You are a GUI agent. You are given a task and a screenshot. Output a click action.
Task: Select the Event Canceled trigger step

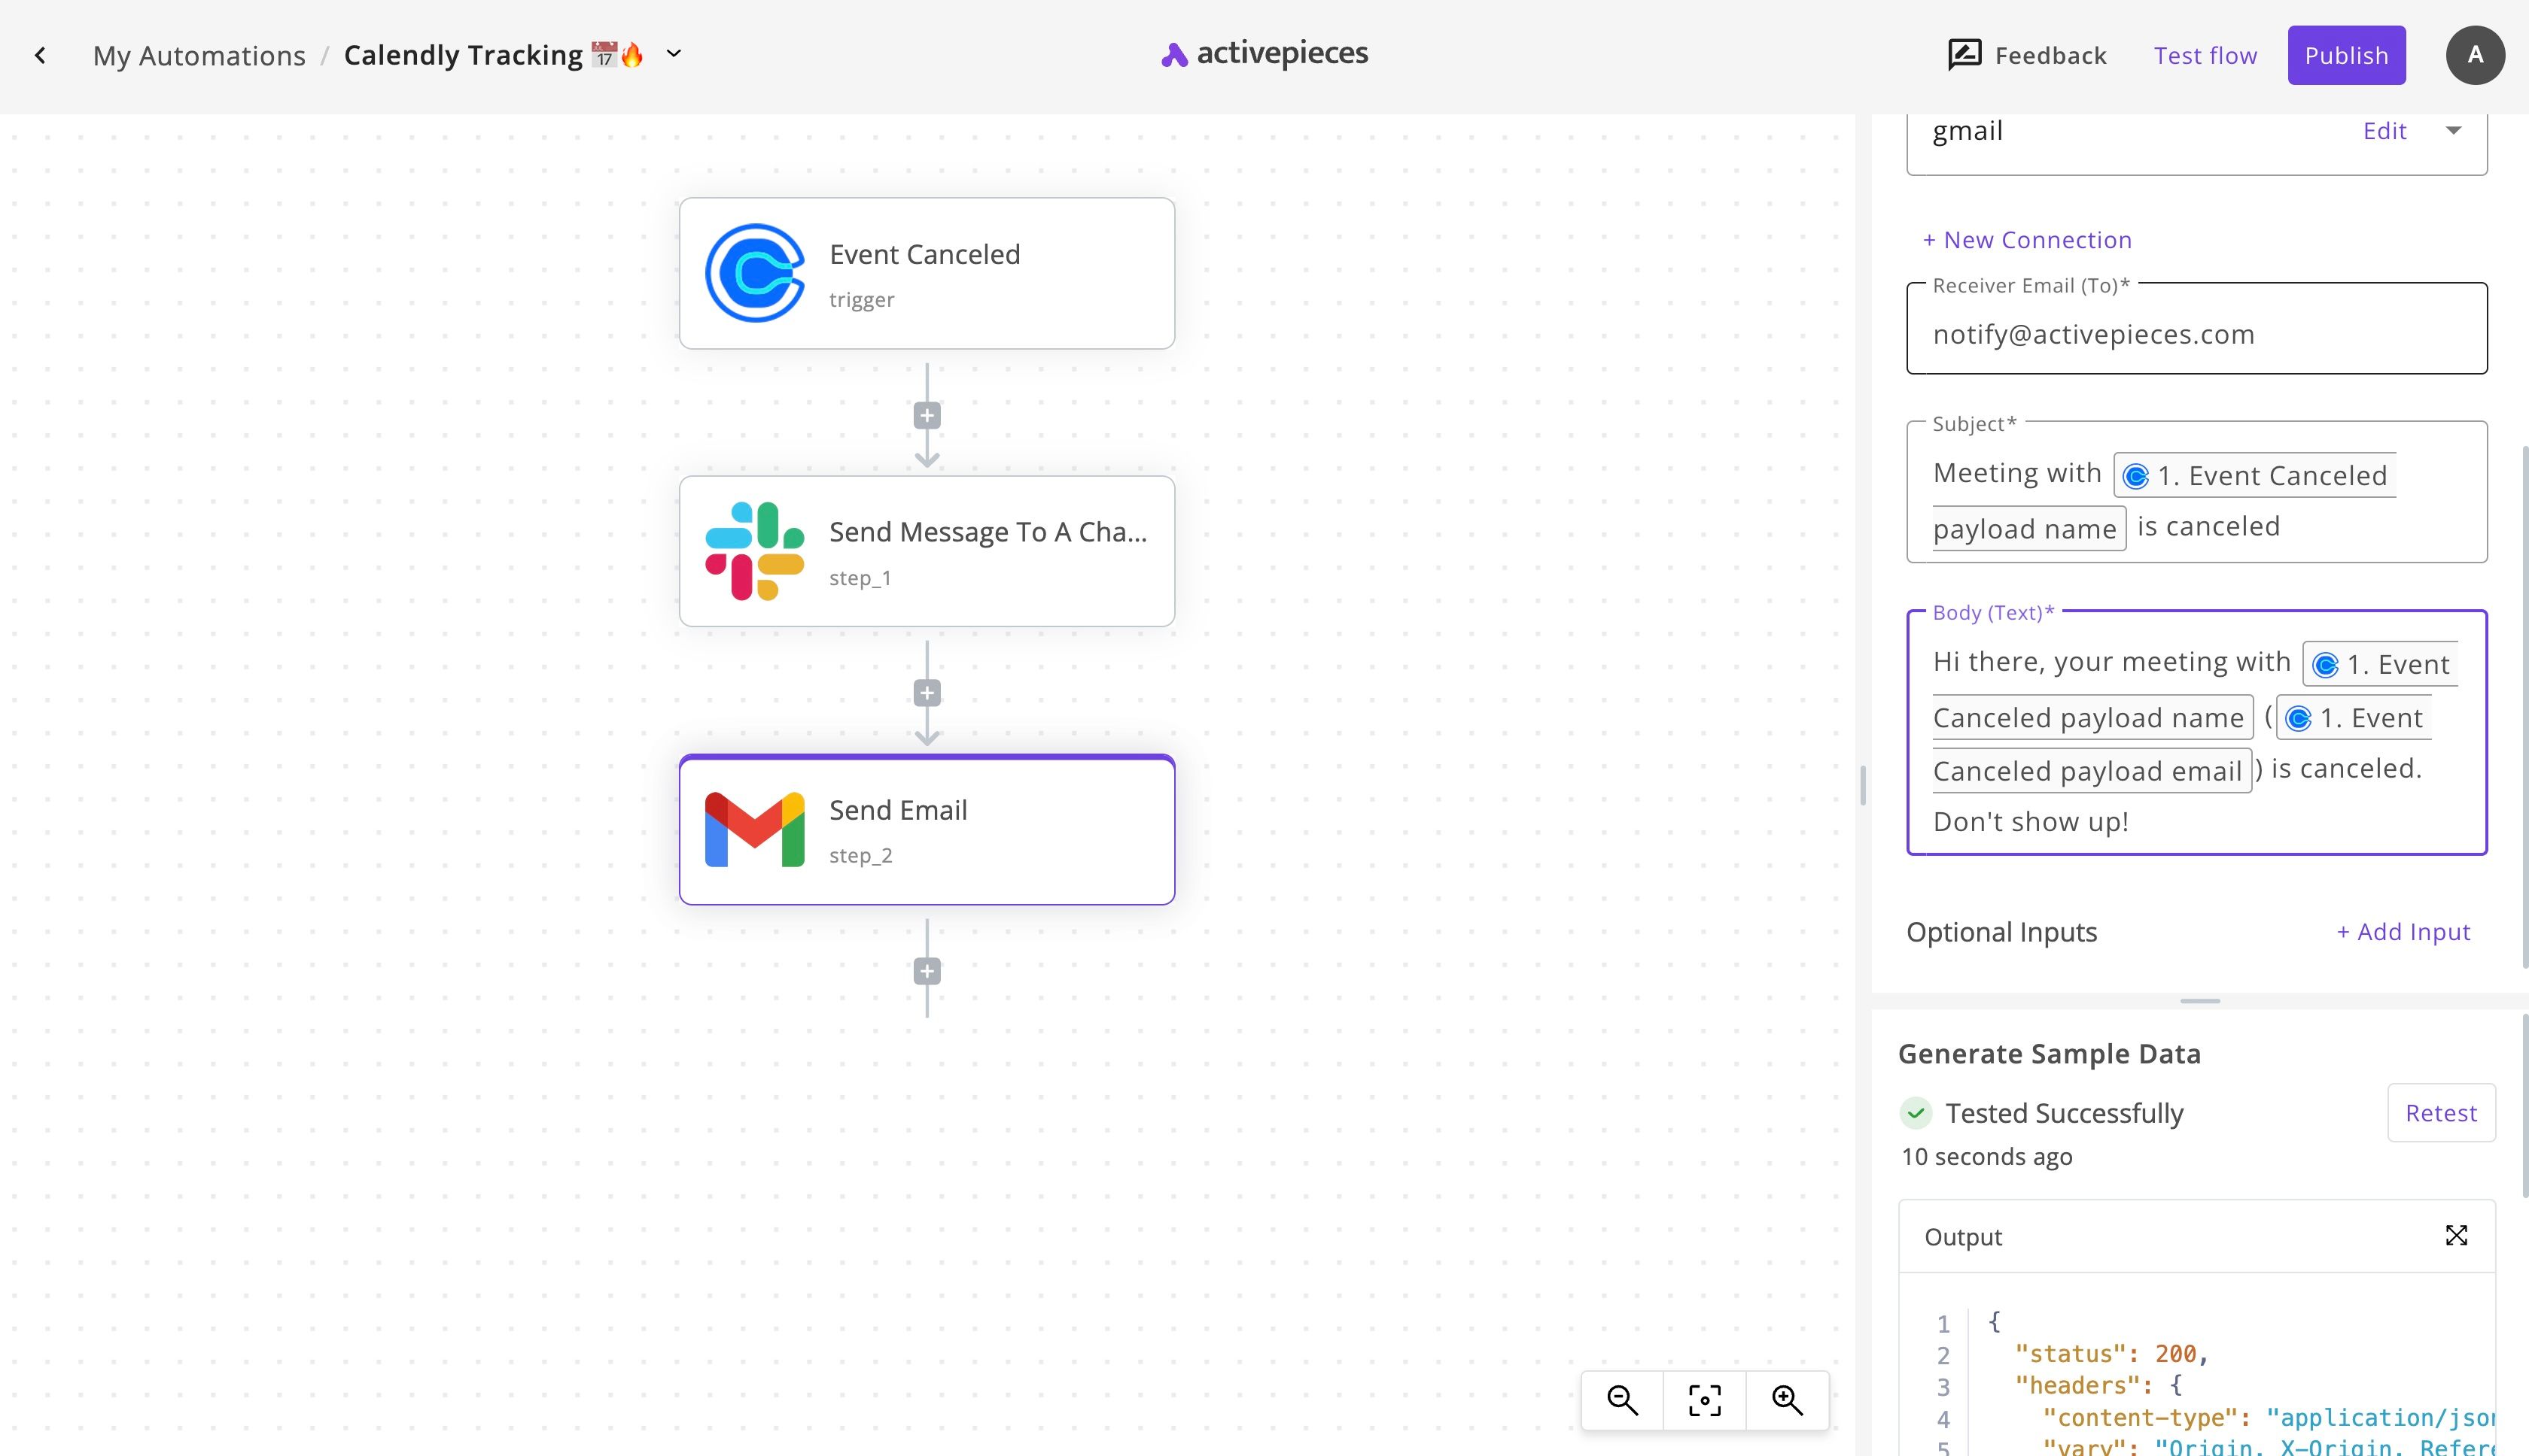(927, 273)
